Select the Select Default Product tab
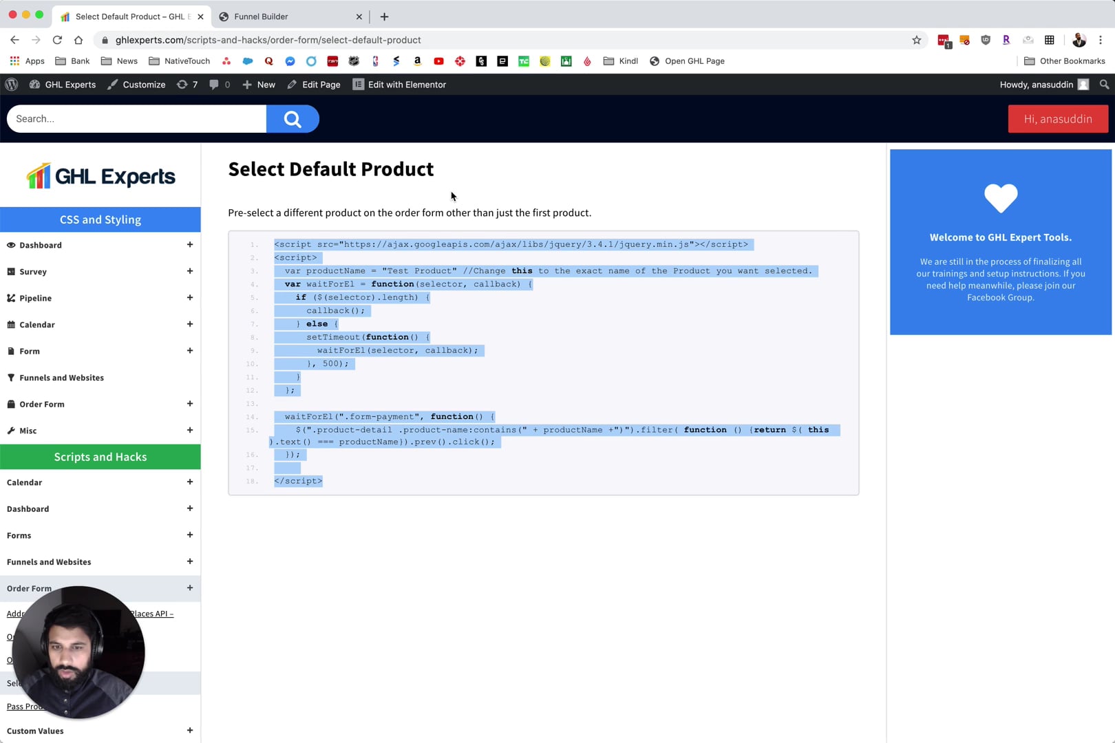 132,17
